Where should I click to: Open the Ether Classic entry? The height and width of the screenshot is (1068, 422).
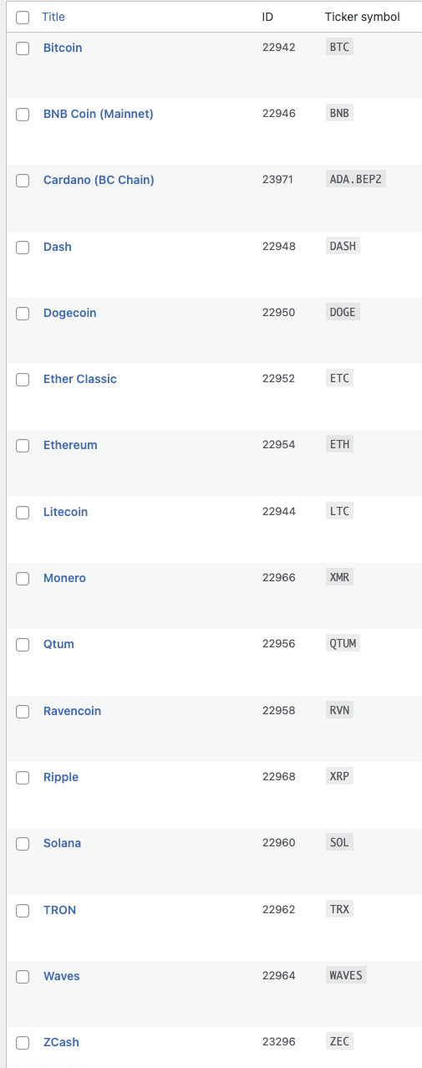(80, 379)
